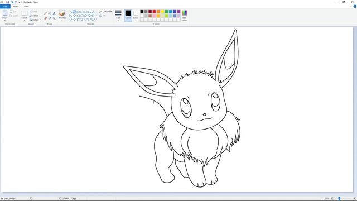Activate the Color 2 background box
The image size is (357, 201).
point(136,15)
